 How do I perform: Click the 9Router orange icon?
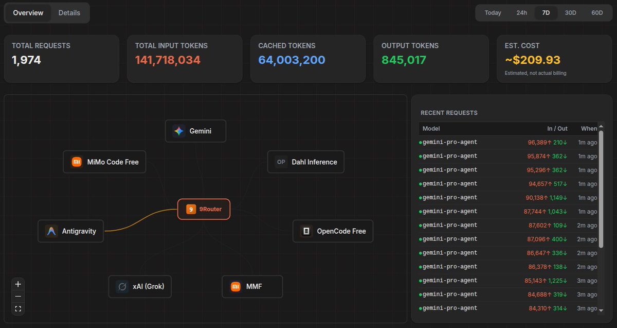191,209
